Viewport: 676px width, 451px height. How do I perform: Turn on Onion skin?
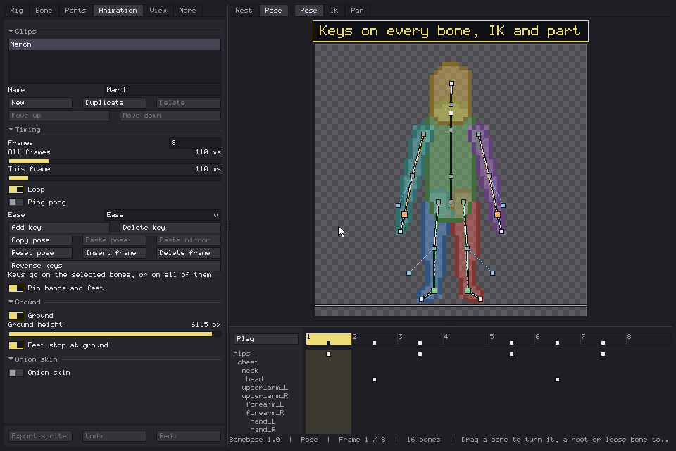pos(16,373)
